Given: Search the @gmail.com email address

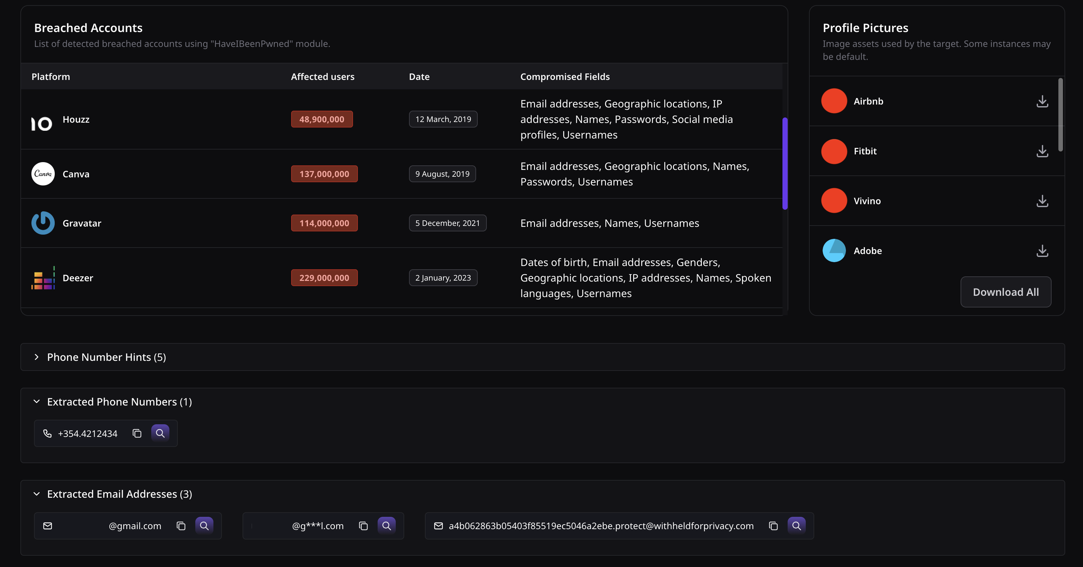Looking at the screenshot, I should point(204,526).
